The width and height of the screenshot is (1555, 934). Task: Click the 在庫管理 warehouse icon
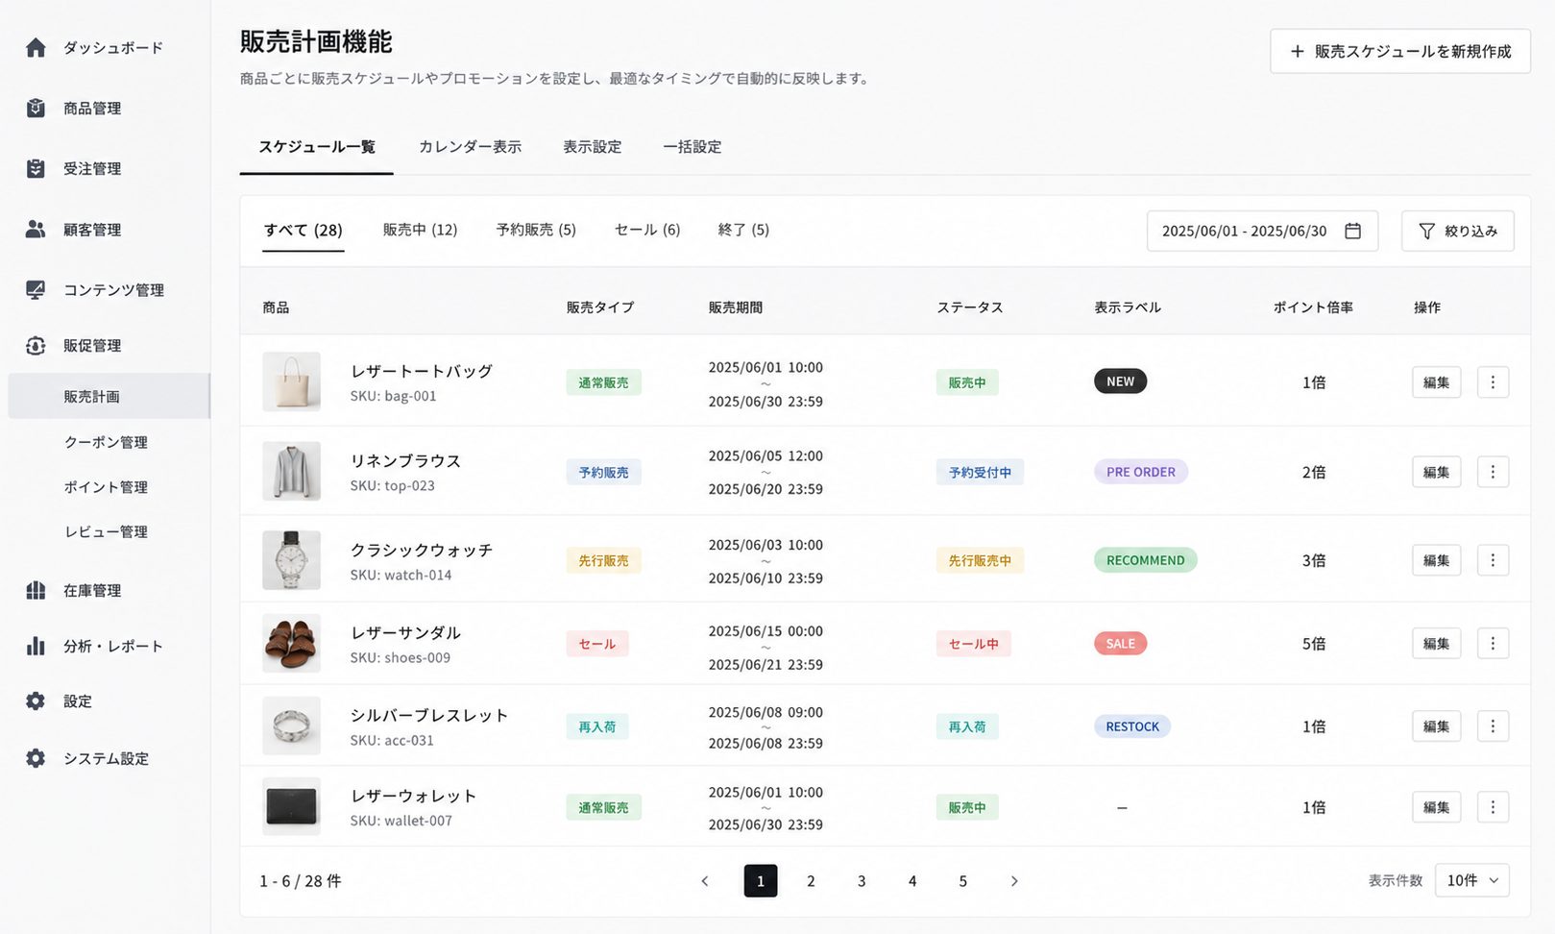click(x=36, y=590)
